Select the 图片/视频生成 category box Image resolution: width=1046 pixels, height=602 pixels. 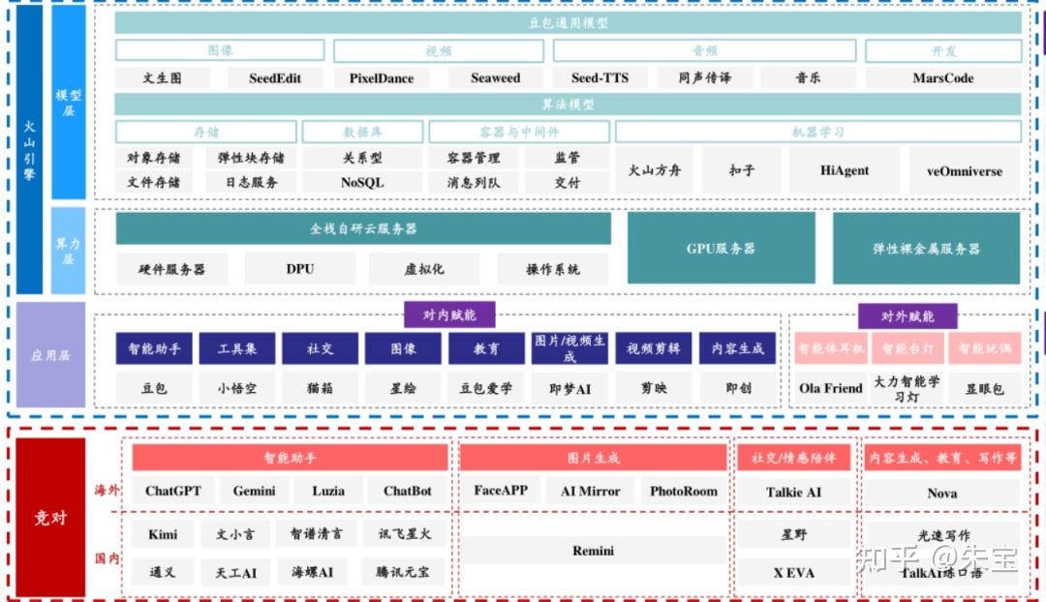pyautogui.click(x=569, y=348)
